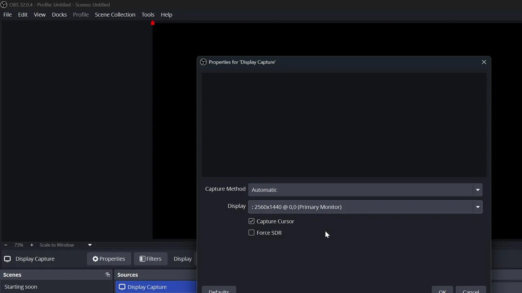Open the Capture Method dropdown
This screenshot has width=522, height=293.
(x=365, y=190)
